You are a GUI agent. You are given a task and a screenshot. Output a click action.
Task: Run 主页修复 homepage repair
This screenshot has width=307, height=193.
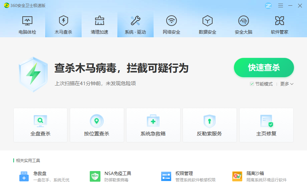pyautogui.click(x=266, y=125)
